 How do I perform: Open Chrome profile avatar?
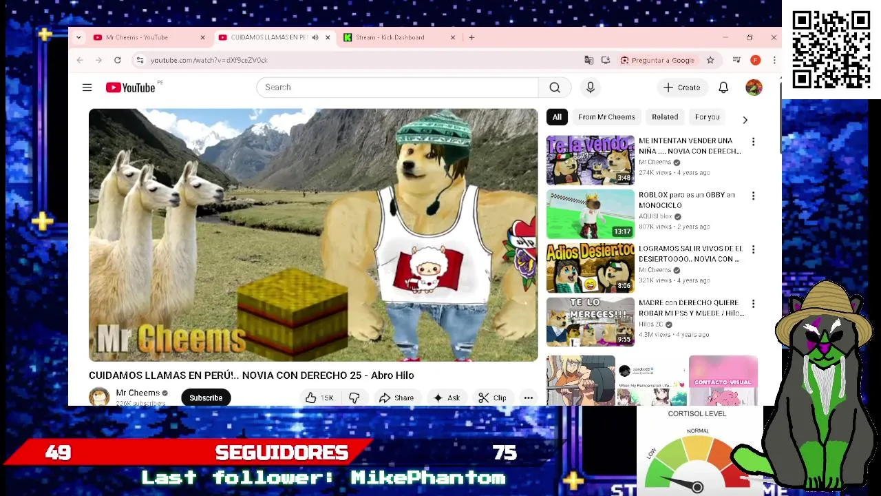coord(755,60)
